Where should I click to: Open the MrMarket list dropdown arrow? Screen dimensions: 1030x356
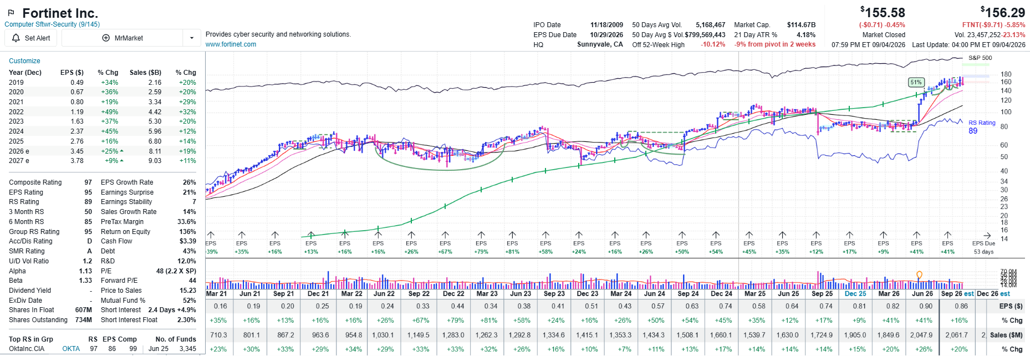click(x=192, y=38)
